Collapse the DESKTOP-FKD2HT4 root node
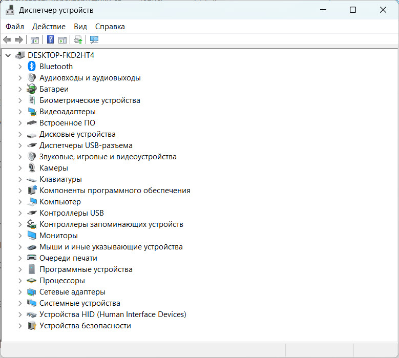The height and width of the screenshot is (358, 399). click(9, 55)
